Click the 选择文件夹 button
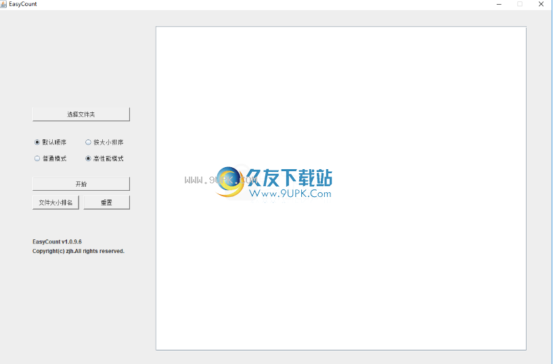 point(81,114)
